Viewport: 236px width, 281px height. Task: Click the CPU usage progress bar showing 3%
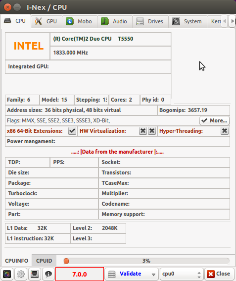tap(146, 261)
